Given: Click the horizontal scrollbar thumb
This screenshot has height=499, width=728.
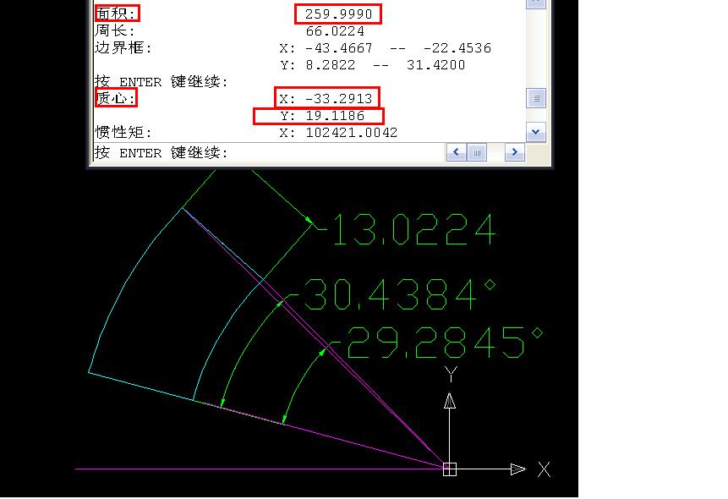Looking at the screenshot, I should click(x=477, y=152).
